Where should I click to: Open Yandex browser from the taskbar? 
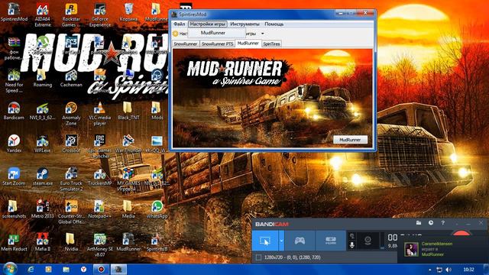tap(83, 270)
